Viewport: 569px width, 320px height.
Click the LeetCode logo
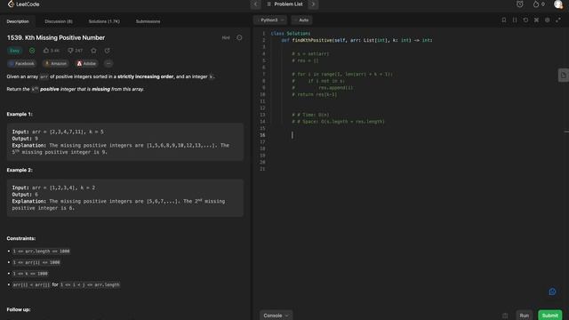click(24, 4)
